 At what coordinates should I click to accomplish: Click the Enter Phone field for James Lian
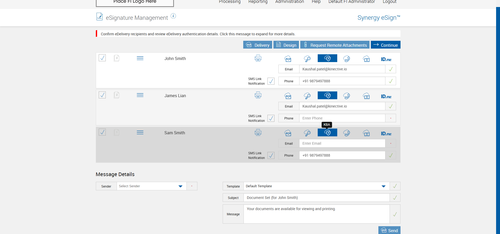[x=342, y=118]
